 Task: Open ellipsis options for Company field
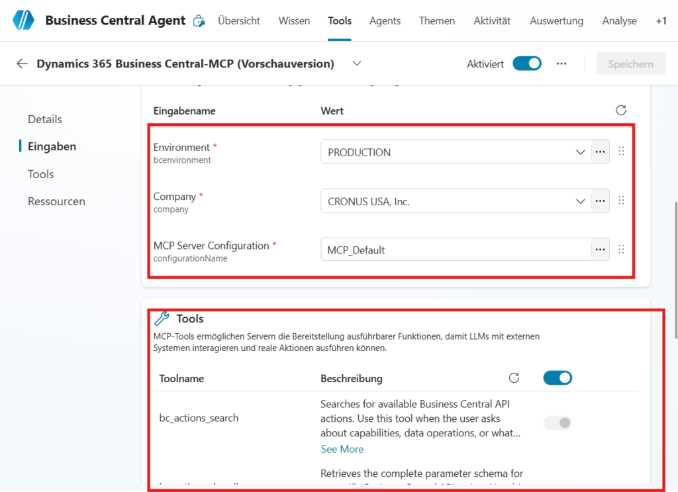click(x=600, y=201)
